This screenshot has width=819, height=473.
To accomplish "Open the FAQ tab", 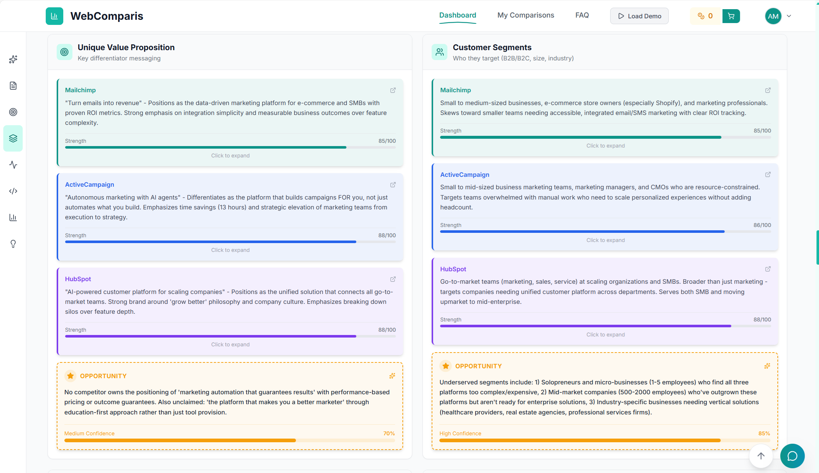I will [x=582, y=15].
